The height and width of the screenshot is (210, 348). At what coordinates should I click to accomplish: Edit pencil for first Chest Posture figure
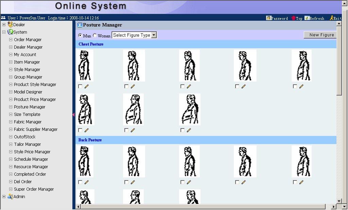click(87, 86)
